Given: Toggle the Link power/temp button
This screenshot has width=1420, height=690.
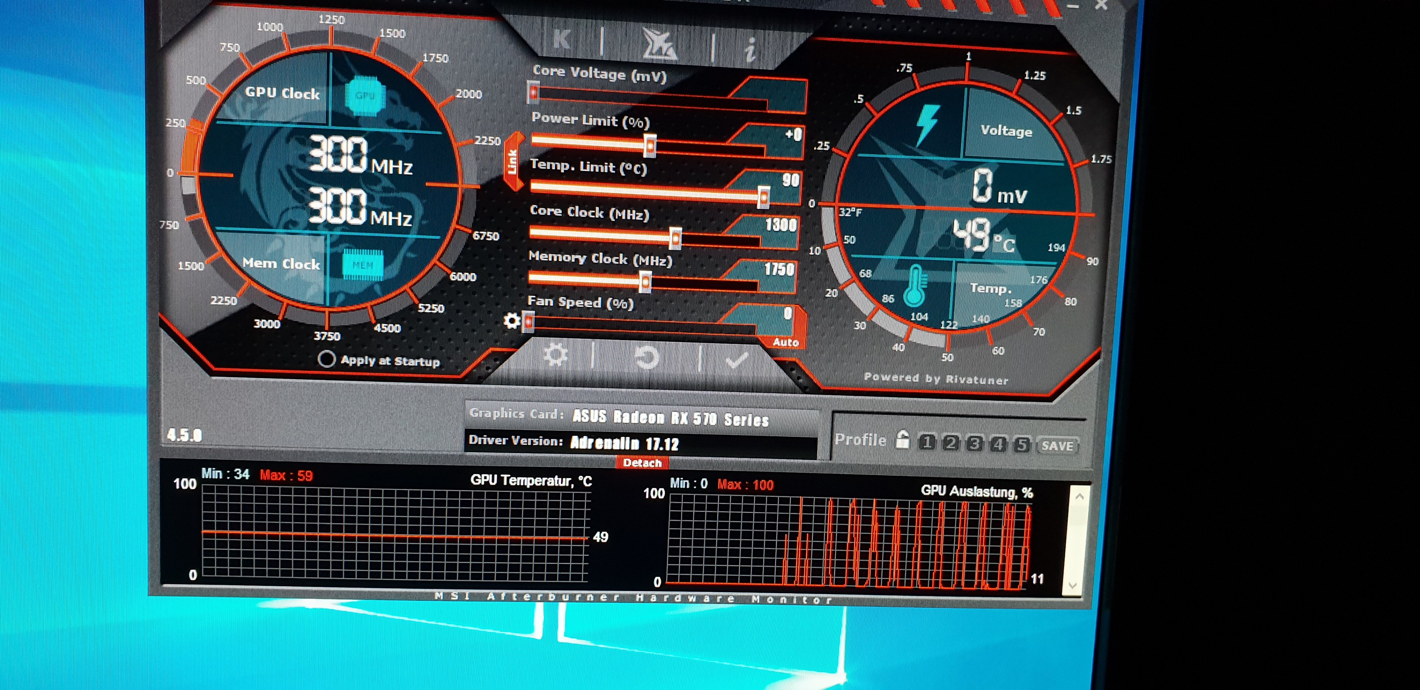Looking at the screenshot, I should click(x=513, y=162).
